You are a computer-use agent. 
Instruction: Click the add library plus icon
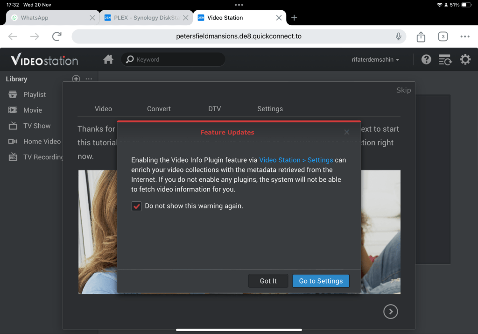[x=76, y=79]
